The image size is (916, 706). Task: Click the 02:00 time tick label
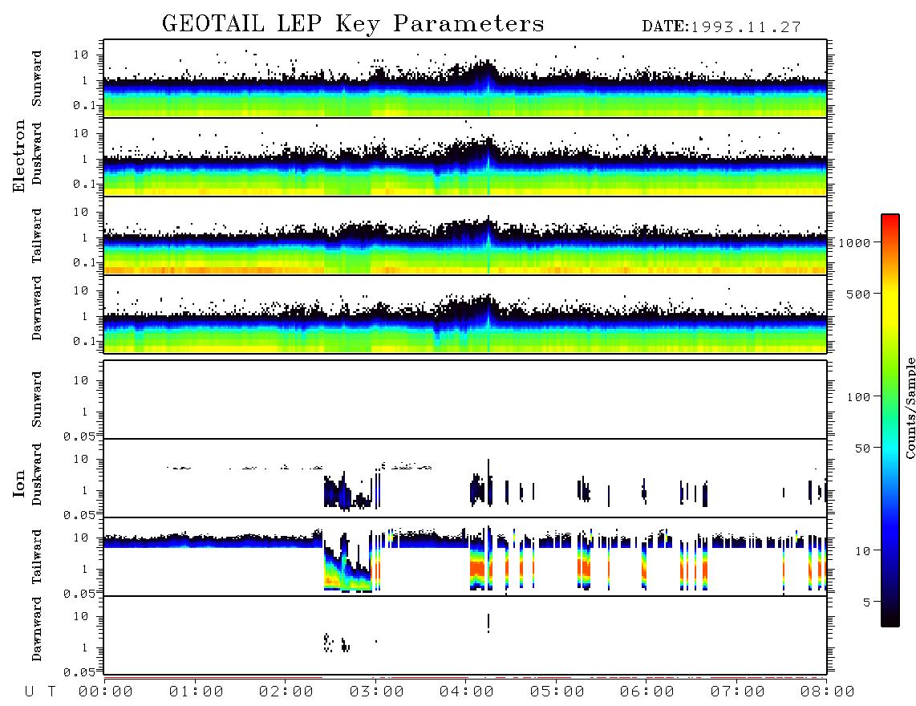pyautogui.click(x=286, y=692)
